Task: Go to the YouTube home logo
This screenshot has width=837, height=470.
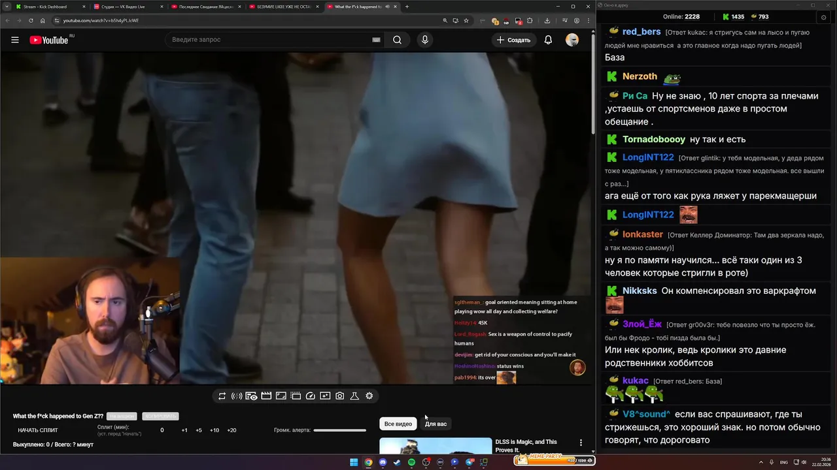Action: [x=49, y=40]
